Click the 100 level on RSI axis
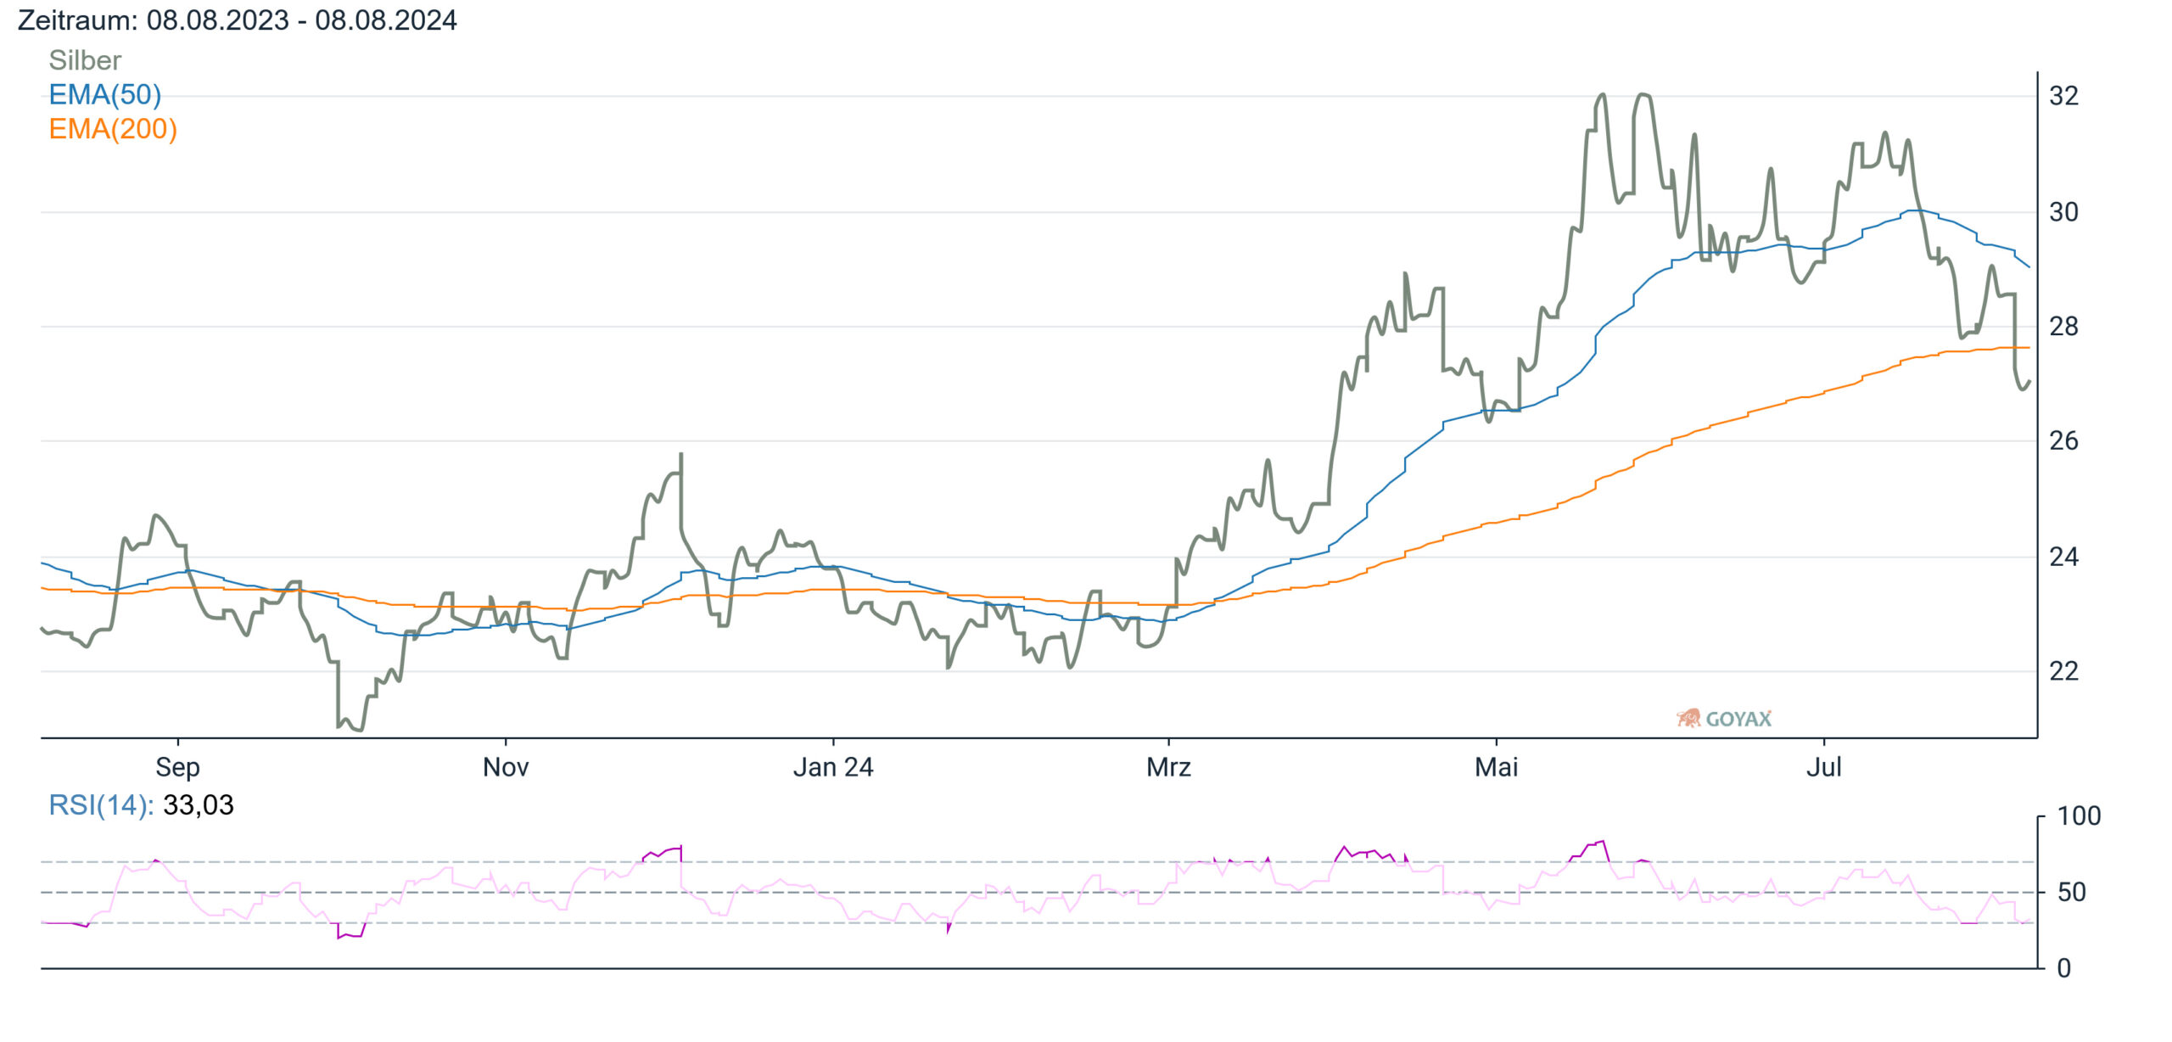 point(2080,816)
